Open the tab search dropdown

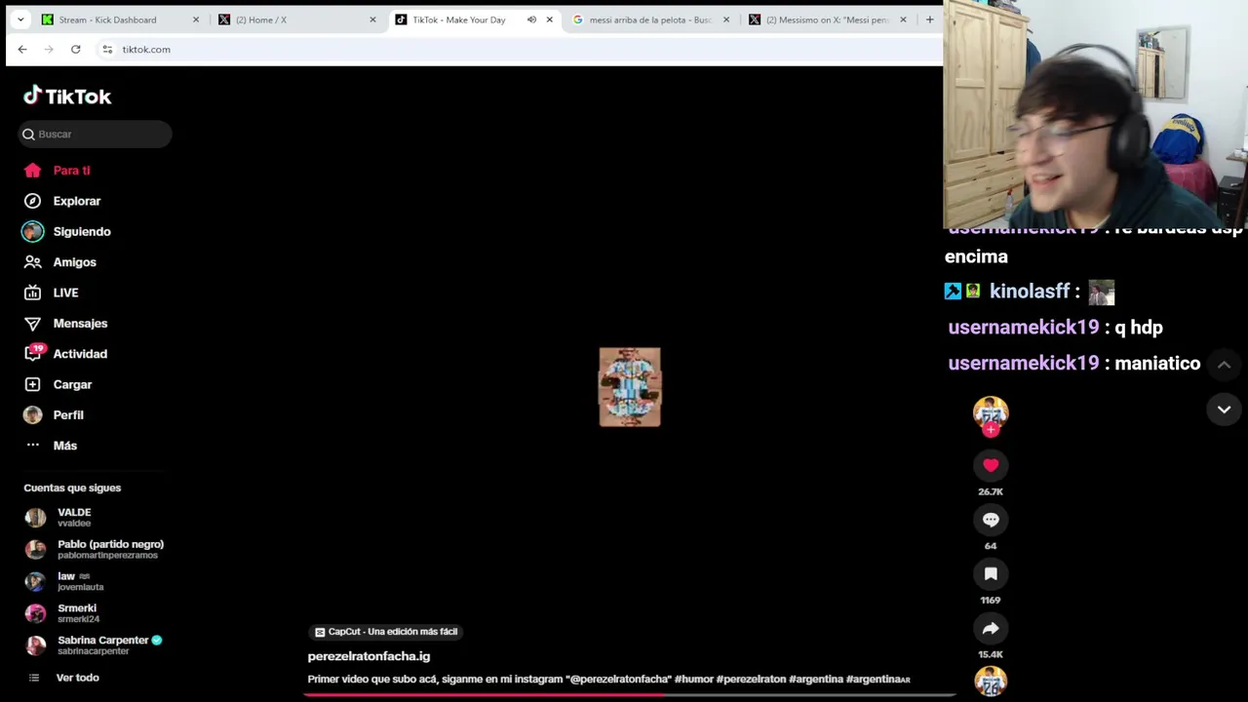(20, 19)
